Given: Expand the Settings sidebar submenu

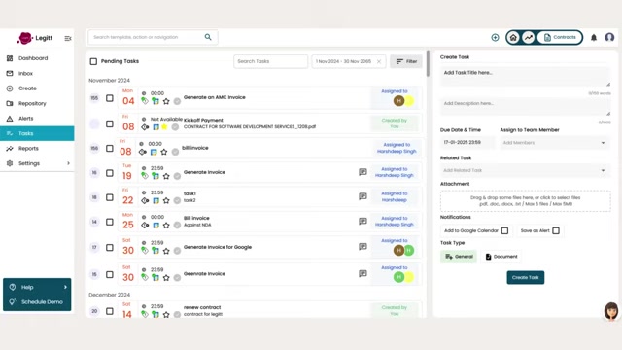Looking at the screenshot, I should point(68,163).
